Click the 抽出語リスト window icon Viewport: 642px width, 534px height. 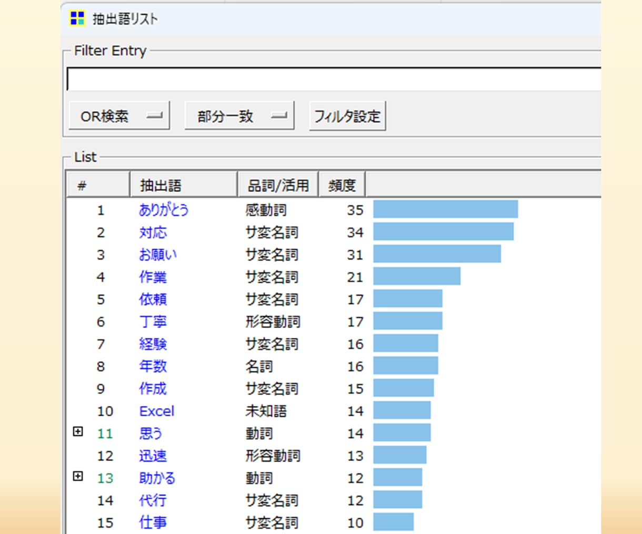[77, 18]
